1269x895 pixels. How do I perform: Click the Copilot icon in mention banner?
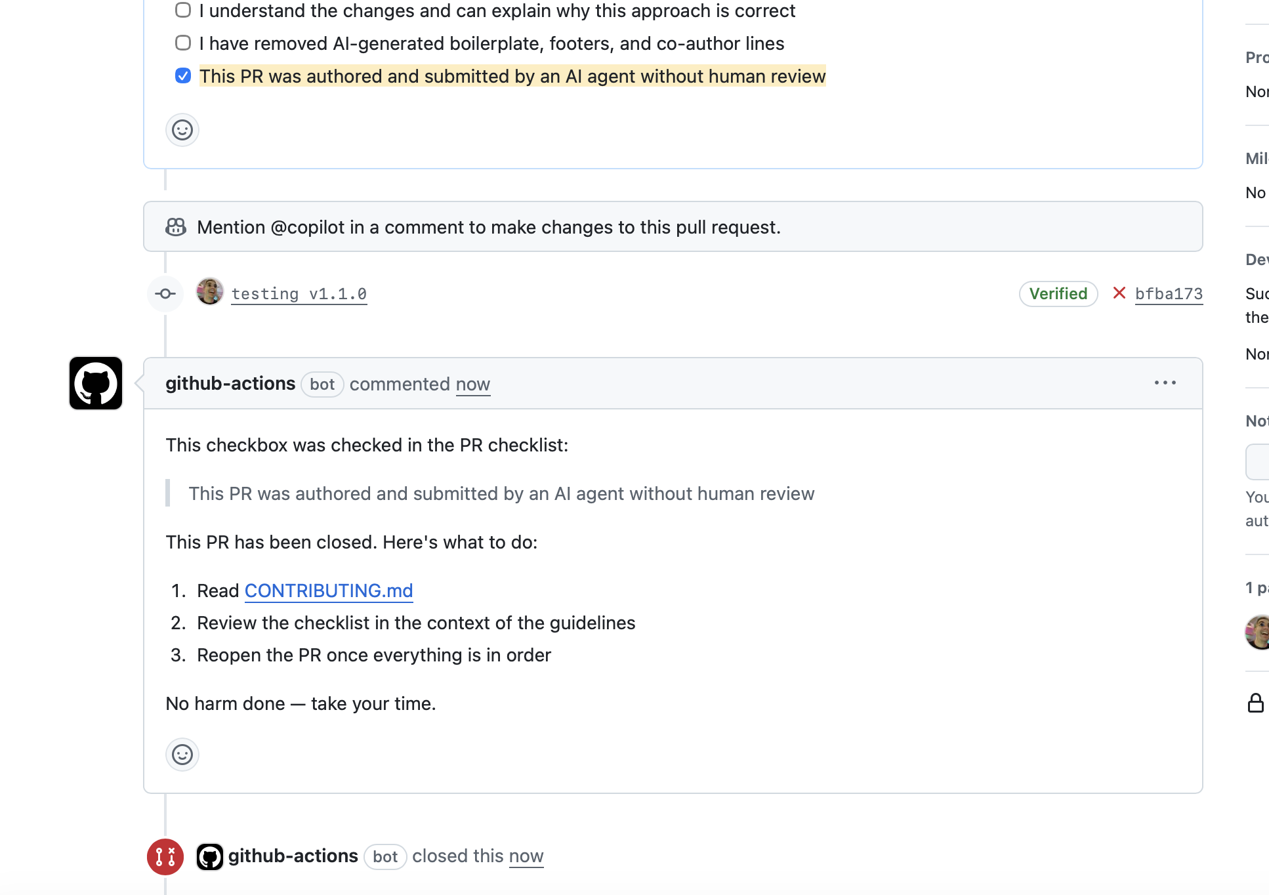(176, 227)
